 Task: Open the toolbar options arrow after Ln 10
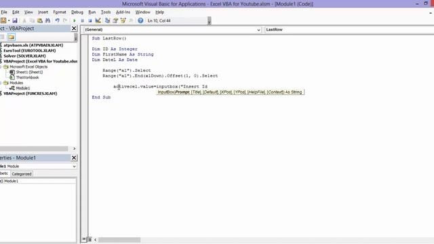point(210,21)
